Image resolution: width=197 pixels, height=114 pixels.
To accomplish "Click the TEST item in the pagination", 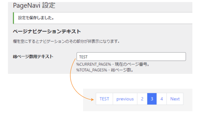I will tap(104, 99).
